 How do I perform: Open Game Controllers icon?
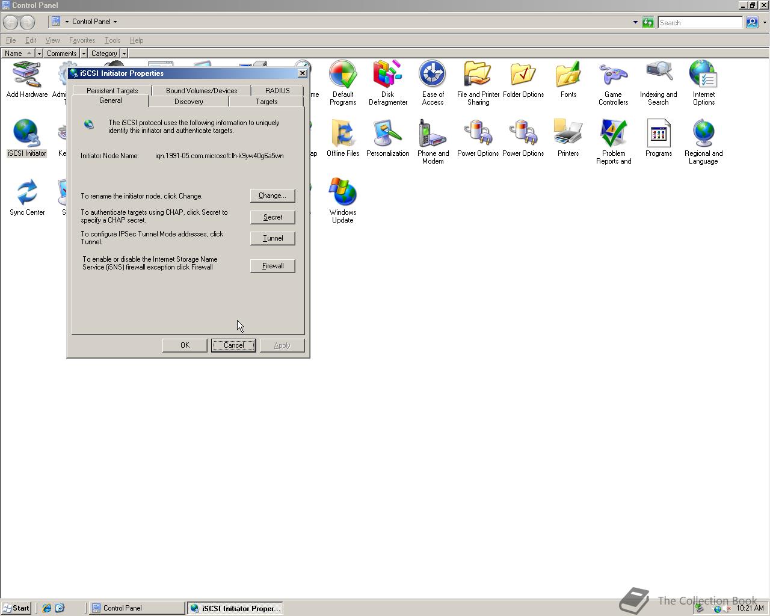pos(613,83)
